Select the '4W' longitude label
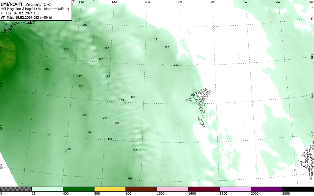Image resolution: width=314 pixels, height=196 pixels. click(245, 2)
